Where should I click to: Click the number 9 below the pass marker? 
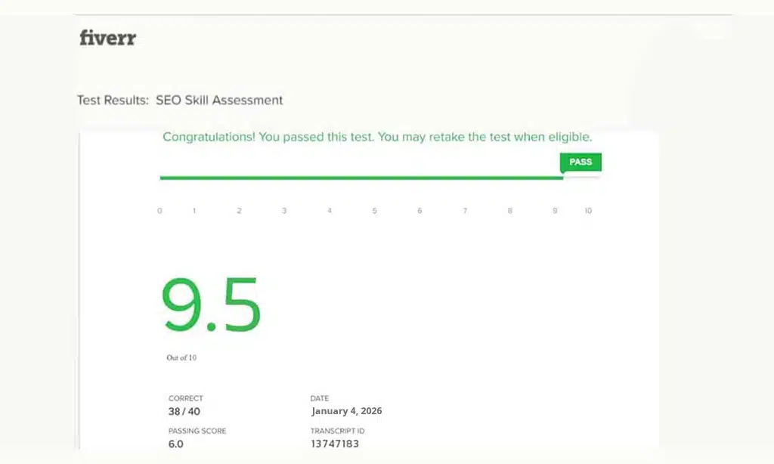(554, 211)
